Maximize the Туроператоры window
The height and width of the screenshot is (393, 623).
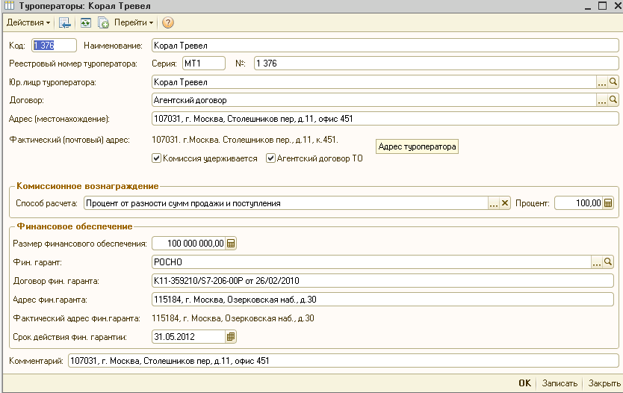pos(602,5)
